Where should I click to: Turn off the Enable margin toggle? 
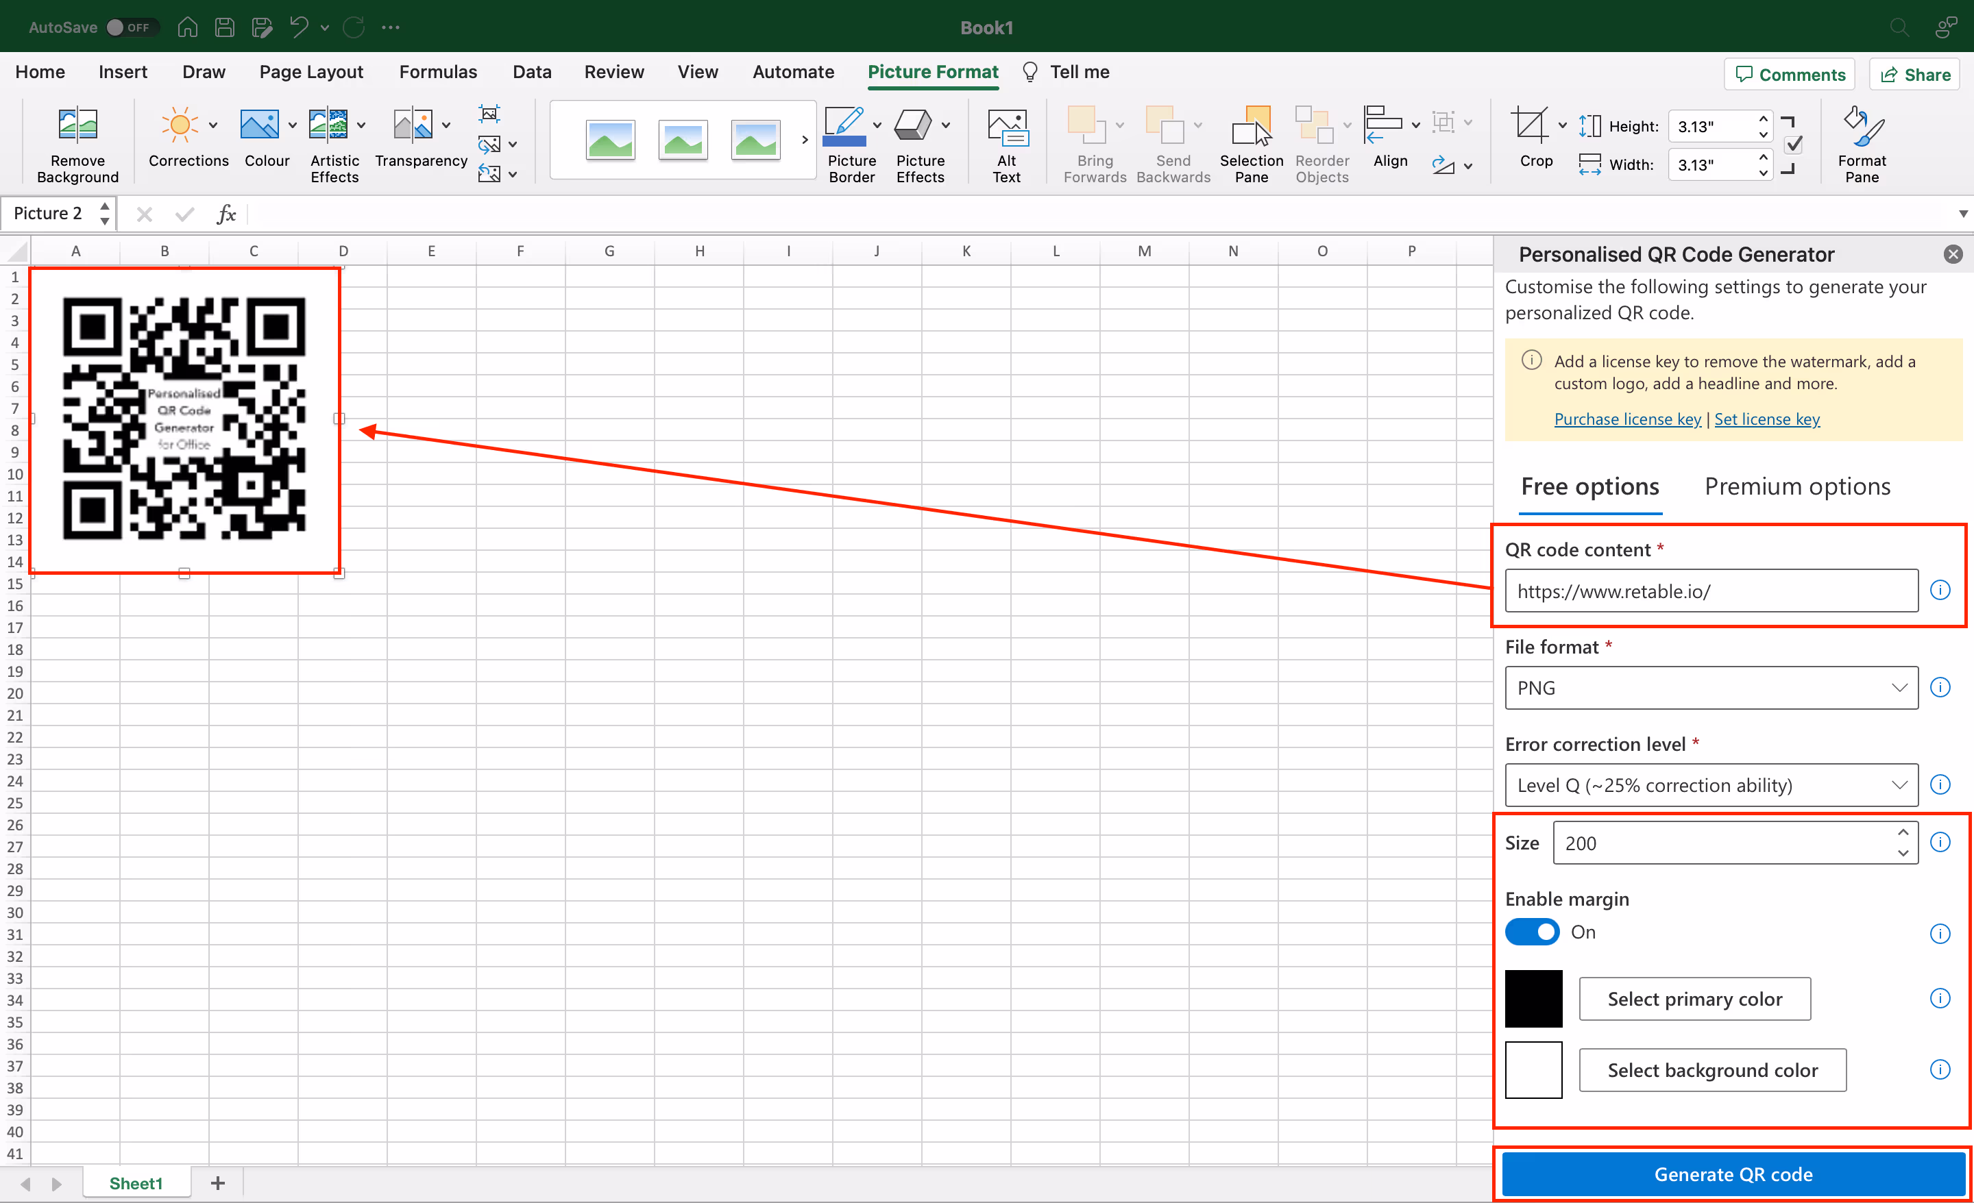click(1532, 932)
